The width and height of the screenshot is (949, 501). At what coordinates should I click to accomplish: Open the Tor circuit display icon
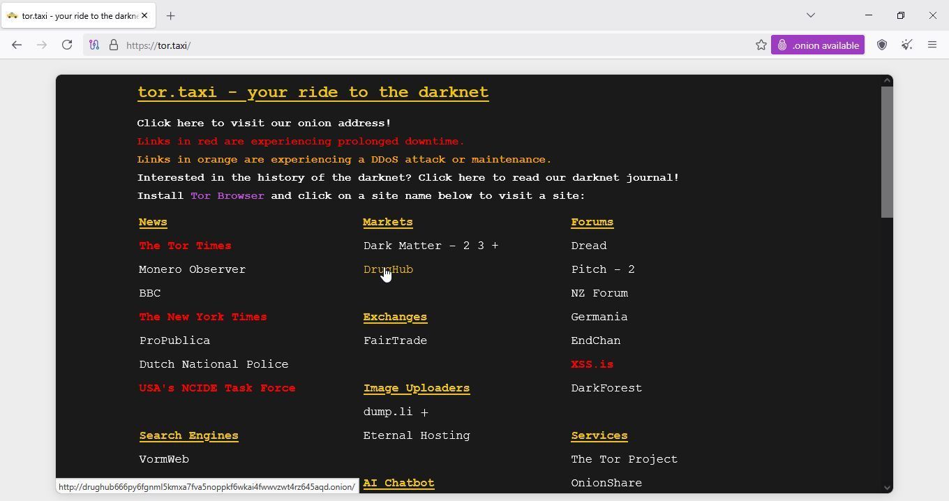point(94,45)
